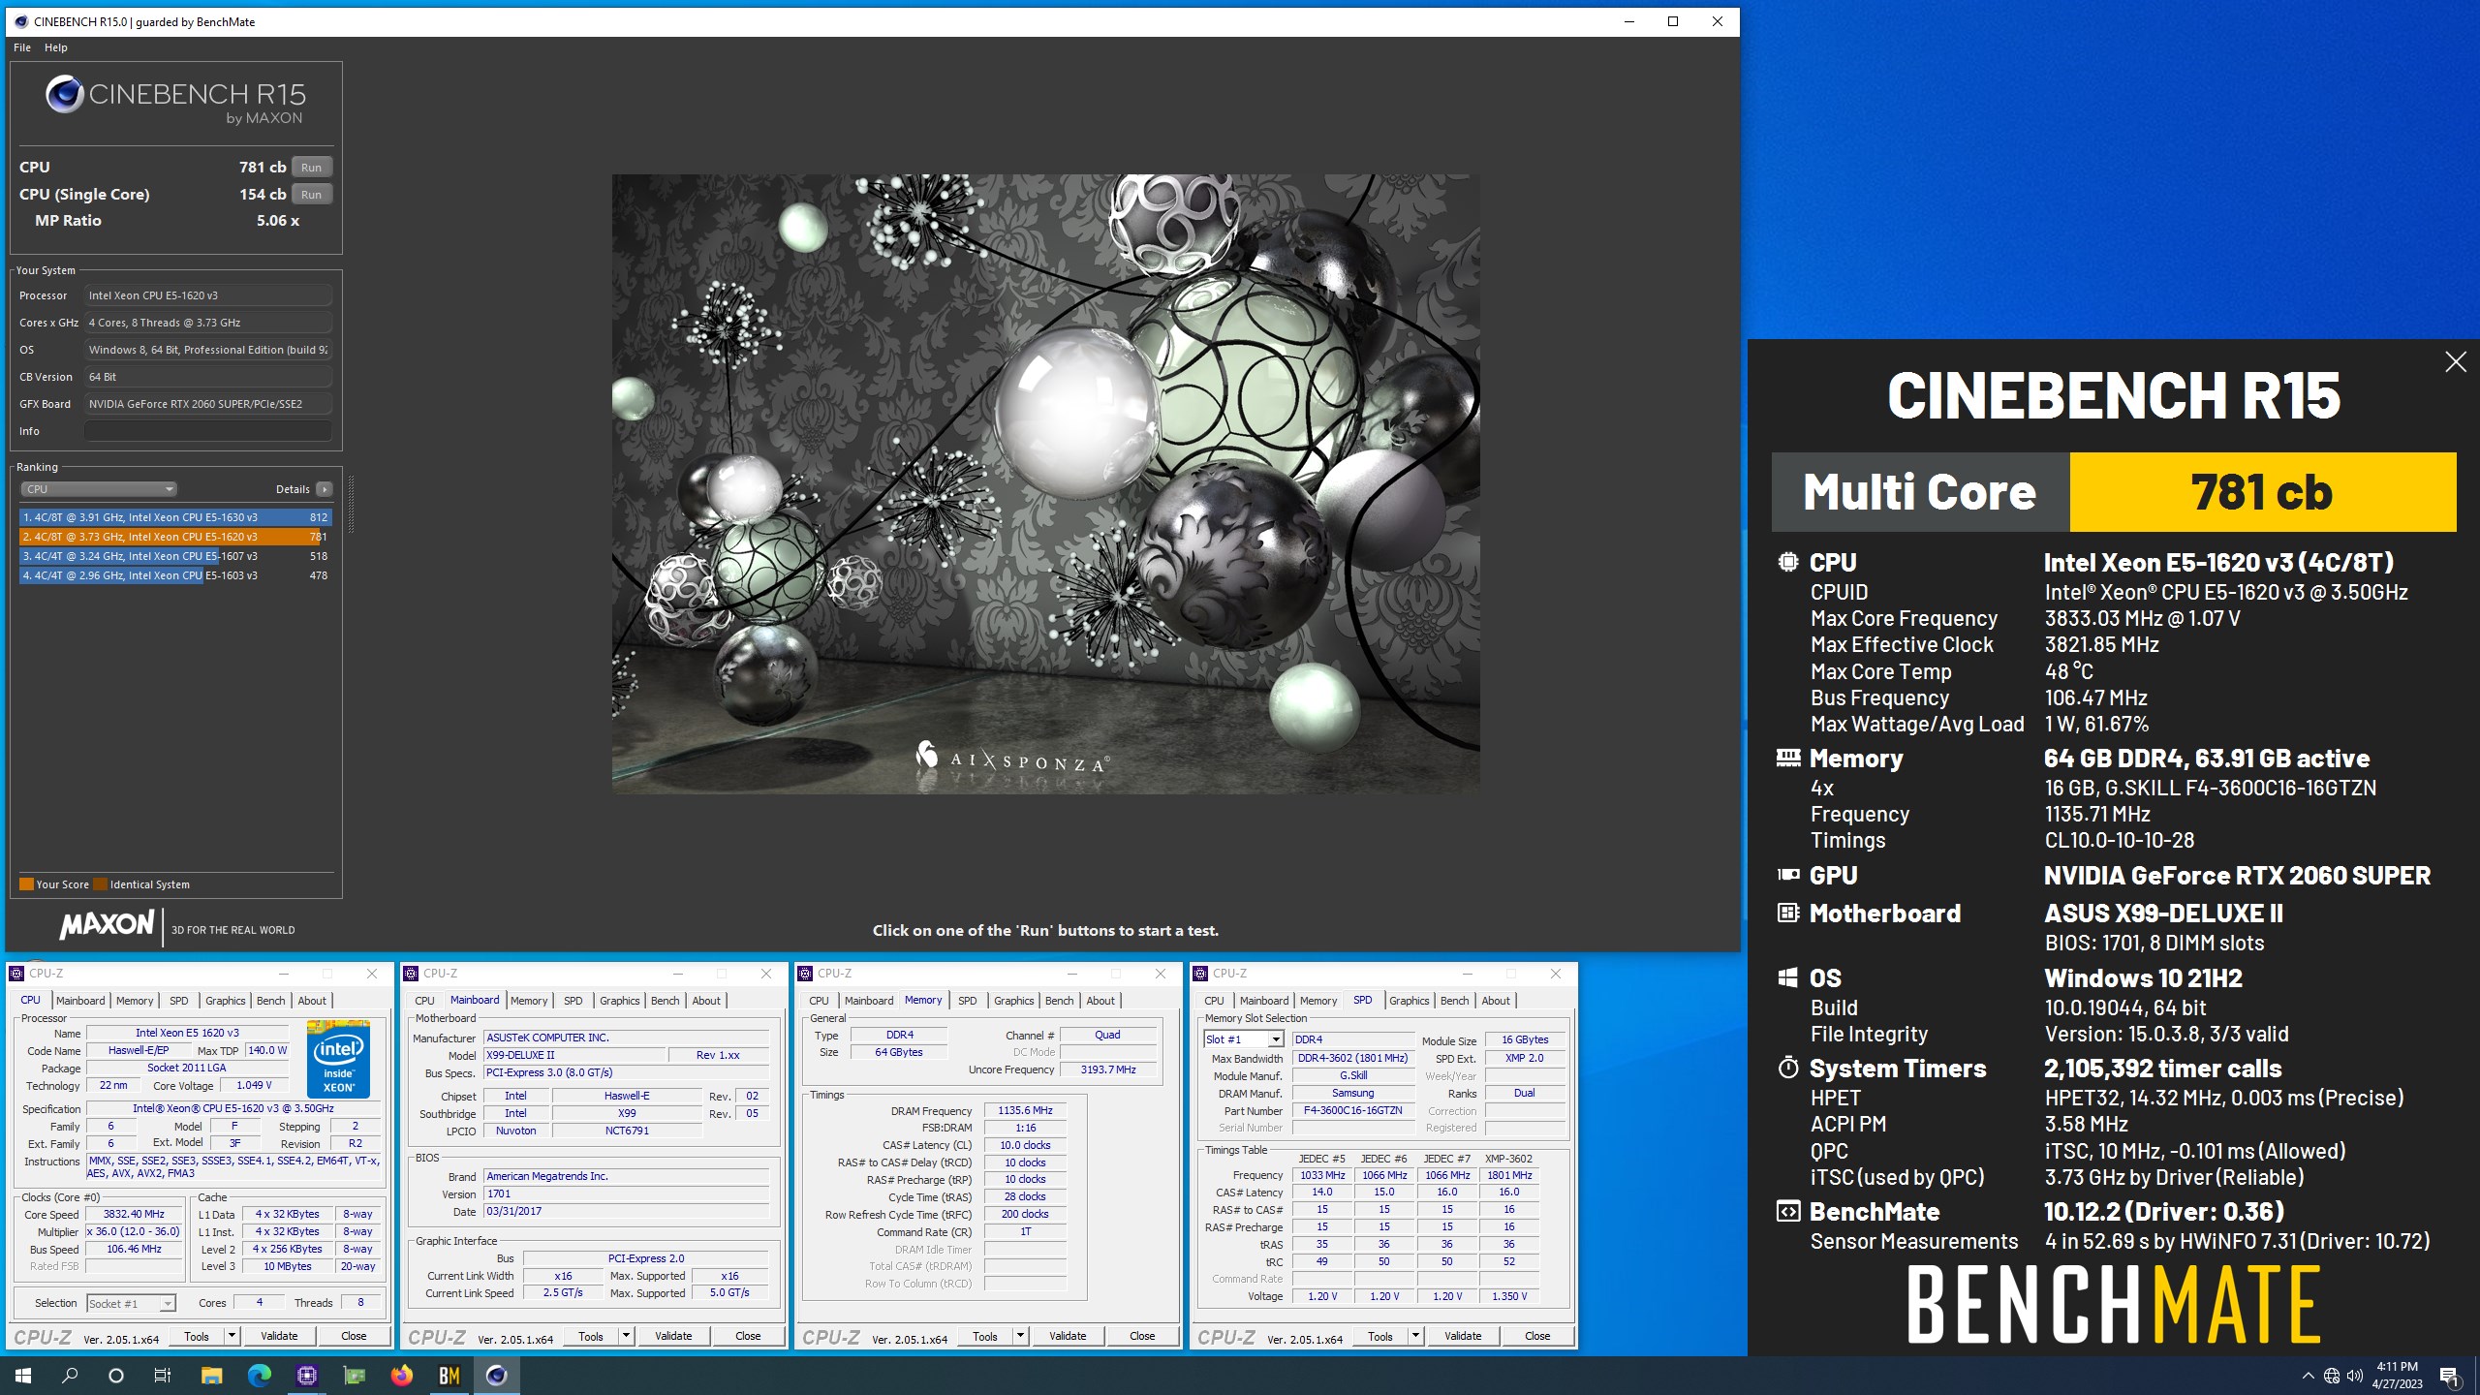2480x1395 pixels.
Task: Click Validate in CPU-Z Mainboard window
Action: coord(673,1336)
